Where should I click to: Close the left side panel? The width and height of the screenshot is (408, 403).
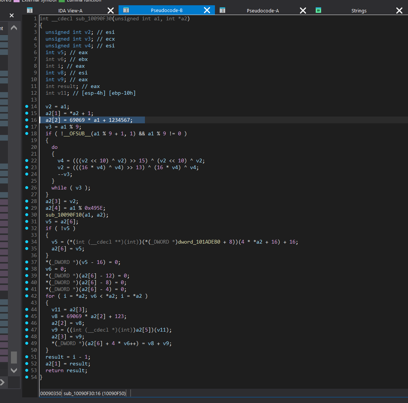(x=12, y=15)
